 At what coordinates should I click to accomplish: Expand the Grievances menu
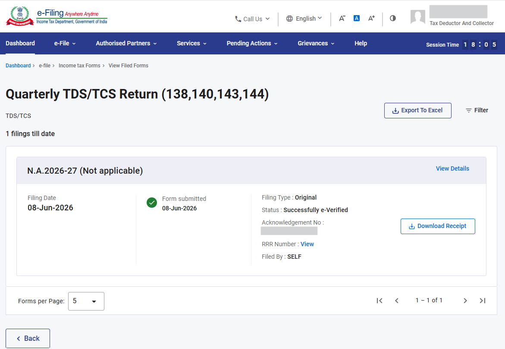316,43
